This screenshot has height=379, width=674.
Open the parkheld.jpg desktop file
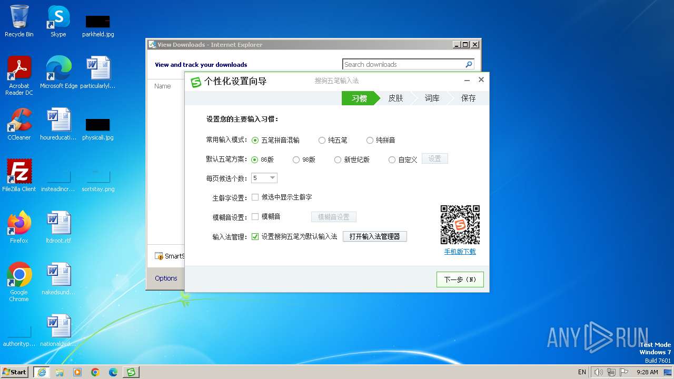pyautogui.click(x=98, y=25)
